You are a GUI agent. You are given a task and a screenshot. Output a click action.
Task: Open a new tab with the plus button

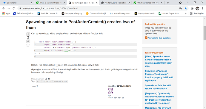pyautogui.click(x=168, y=3)
